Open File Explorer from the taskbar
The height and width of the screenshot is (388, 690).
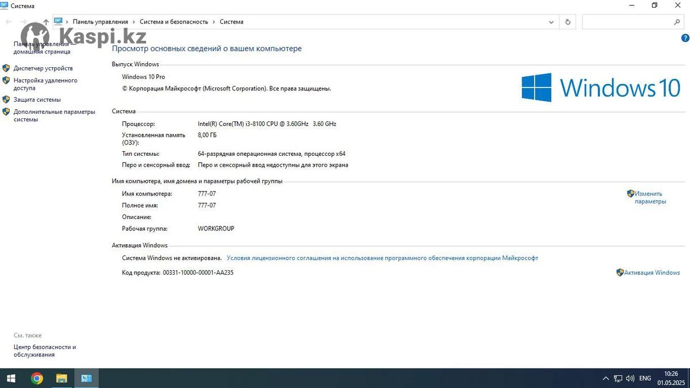click(62, 378)
